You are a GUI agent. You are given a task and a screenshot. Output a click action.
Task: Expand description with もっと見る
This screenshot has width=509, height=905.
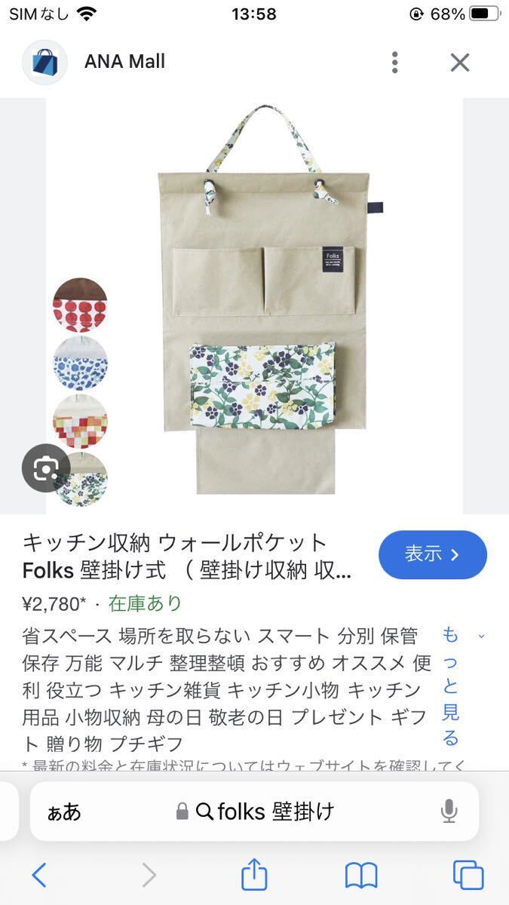450,685
